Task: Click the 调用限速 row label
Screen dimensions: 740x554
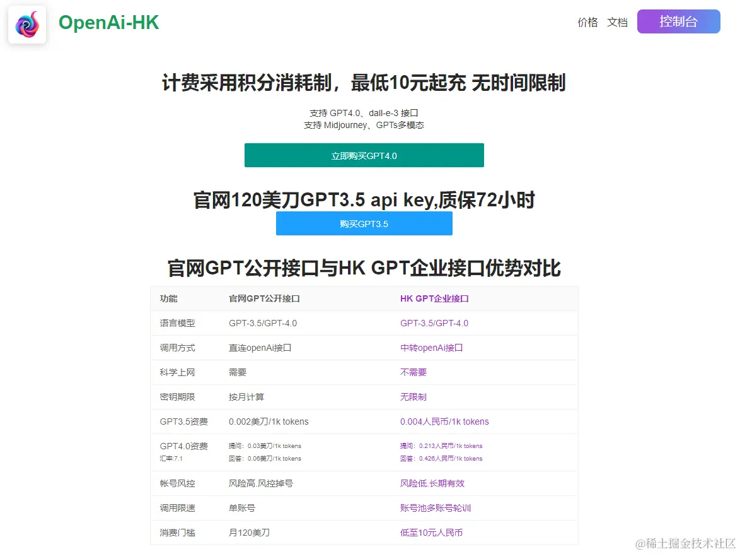Action: point(177,508)
